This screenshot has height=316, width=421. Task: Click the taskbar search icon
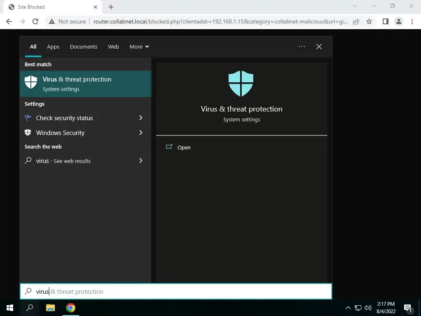tap(30, 308)
